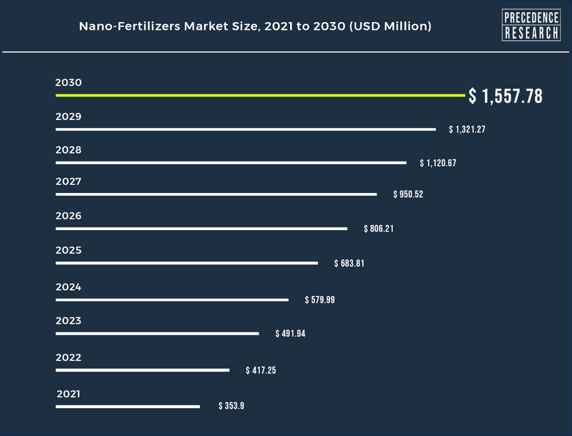
Task: Click the $ 950.52 value label
Action: click(408, 195)
